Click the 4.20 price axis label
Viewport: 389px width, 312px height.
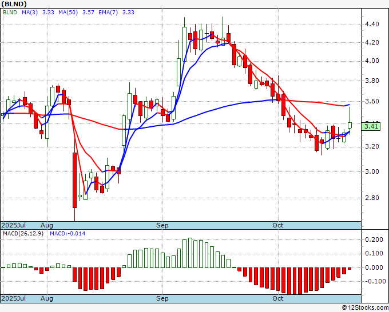coord(372,42)
